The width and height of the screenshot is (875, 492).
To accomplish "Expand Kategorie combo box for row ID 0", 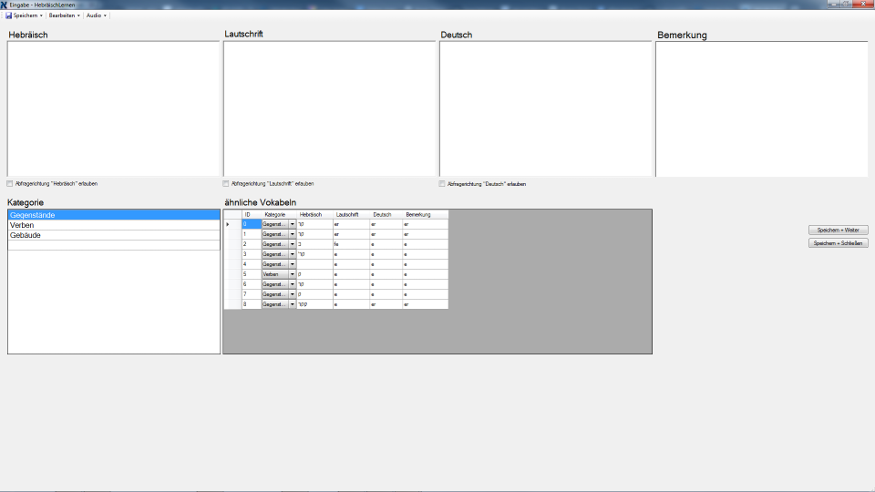I will 293,224.
